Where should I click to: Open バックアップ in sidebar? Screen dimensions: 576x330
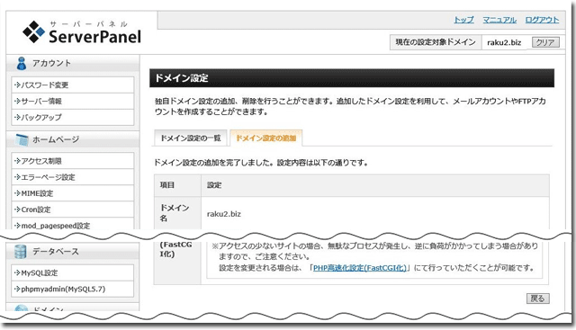[x=72, y=117]
